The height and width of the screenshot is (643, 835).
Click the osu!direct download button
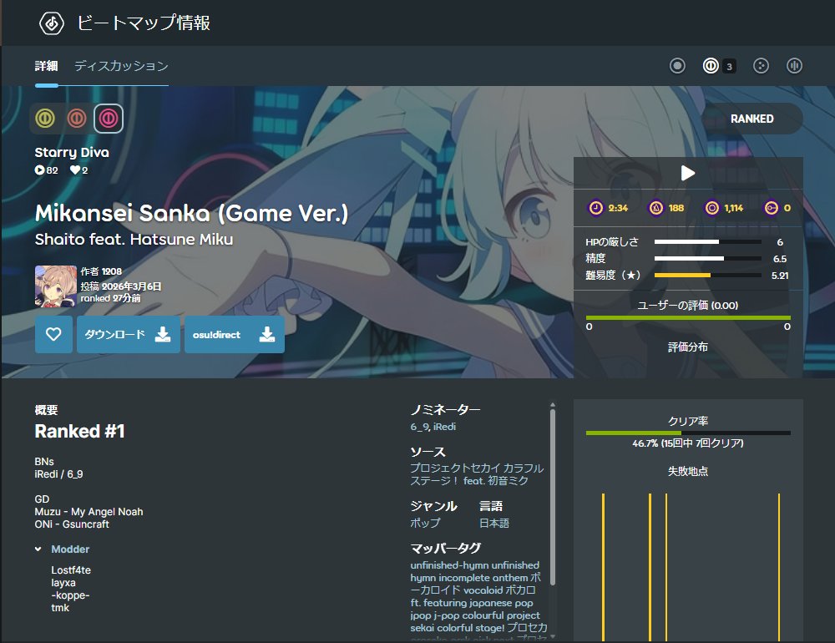tap(235, 335)
